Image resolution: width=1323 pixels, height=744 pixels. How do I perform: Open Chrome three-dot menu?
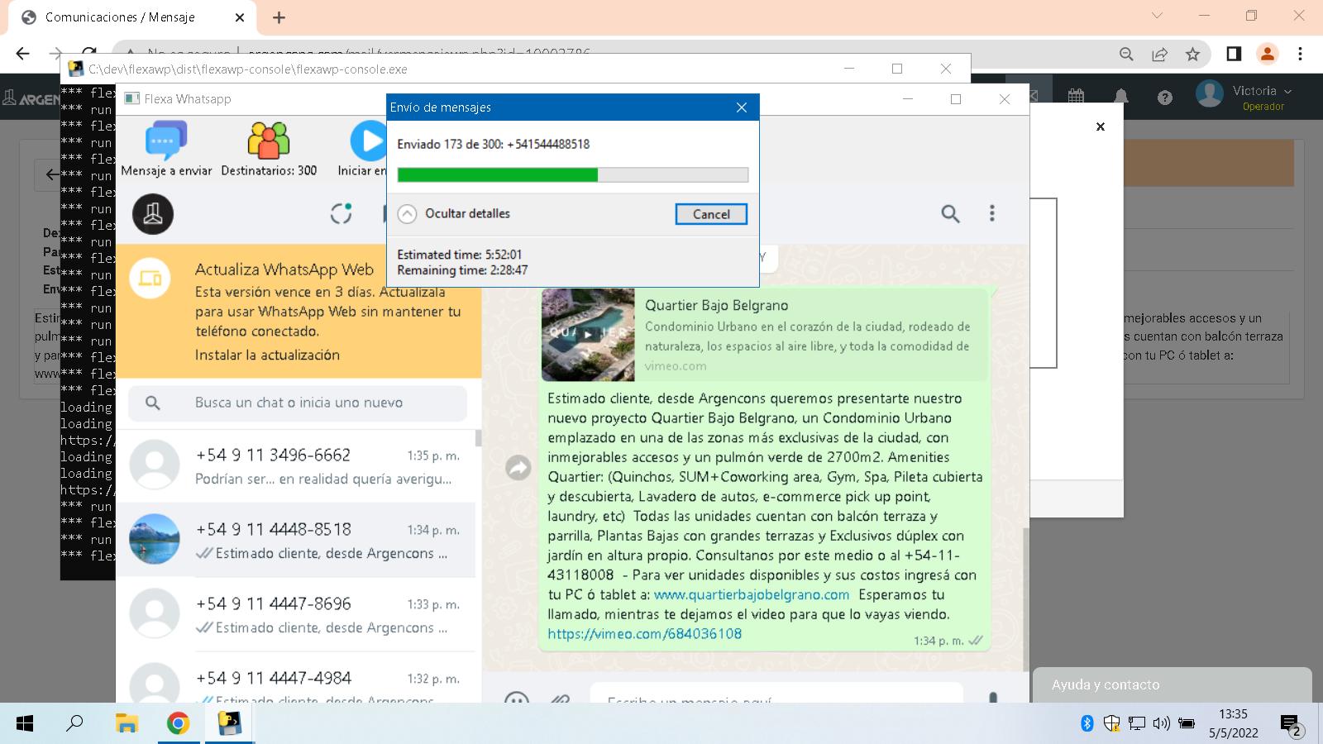(1300, 54)
